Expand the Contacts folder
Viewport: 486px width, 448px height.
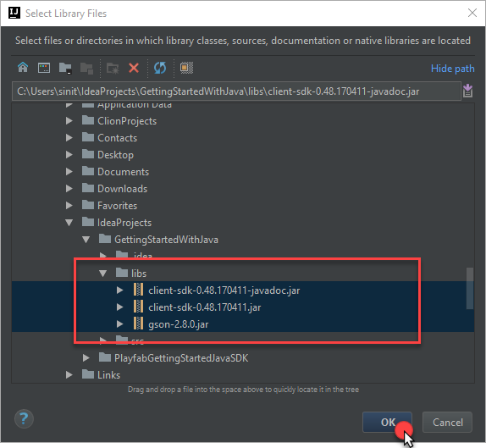click(69, 138)
